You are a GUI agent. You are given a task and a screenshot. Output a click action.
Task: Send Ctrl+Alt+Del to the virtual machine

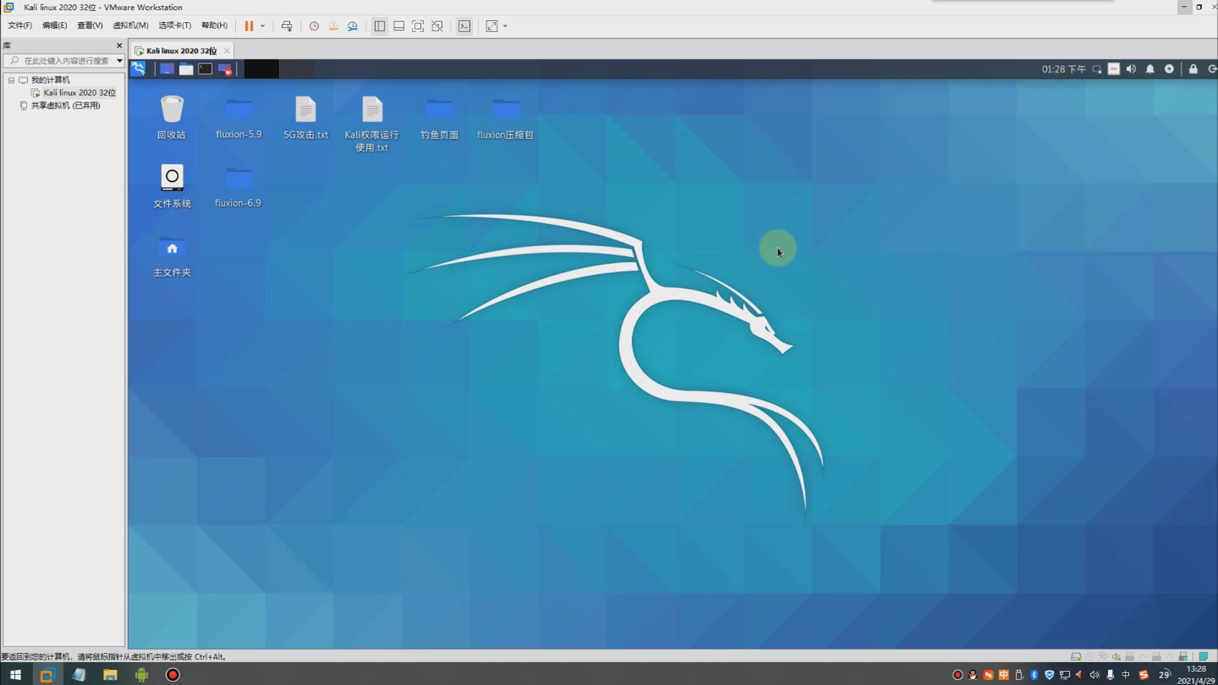[287, 26]
